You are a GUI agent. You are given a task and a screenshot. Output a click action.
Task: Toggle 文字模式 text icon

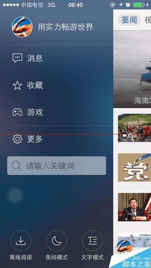tap(92, 241)
